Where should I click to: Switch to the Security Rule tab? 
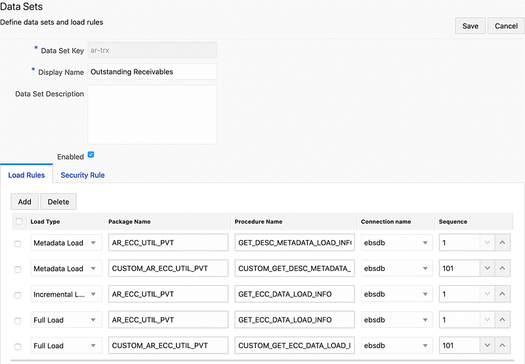point(83,175)
